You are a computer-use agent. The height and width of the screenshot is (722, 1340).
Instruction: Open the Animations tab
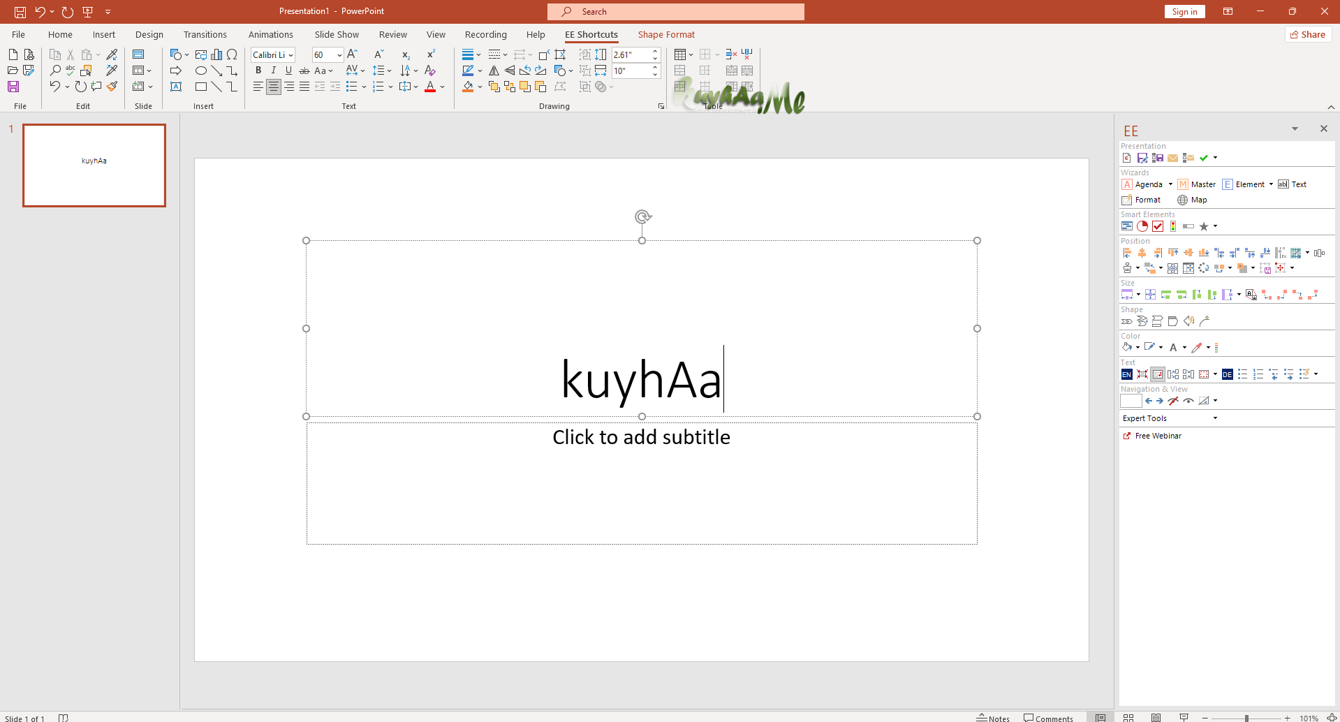(271, 34)
